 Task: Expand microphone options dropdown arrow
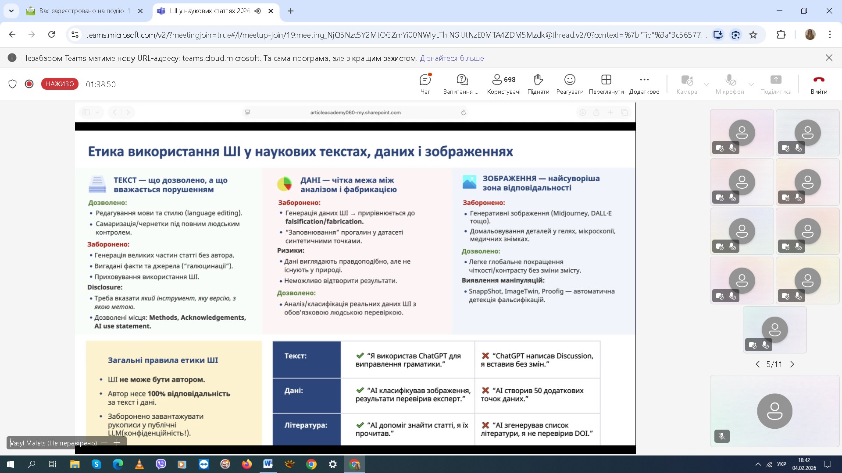(x=751, y=84)
